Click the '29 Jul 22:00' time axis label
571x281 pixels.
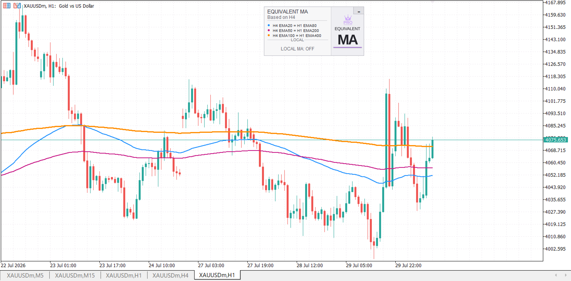(x=408, y=265)
